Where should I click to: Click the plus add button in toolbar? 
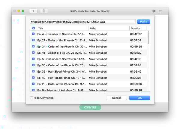(x=33, y=11)
